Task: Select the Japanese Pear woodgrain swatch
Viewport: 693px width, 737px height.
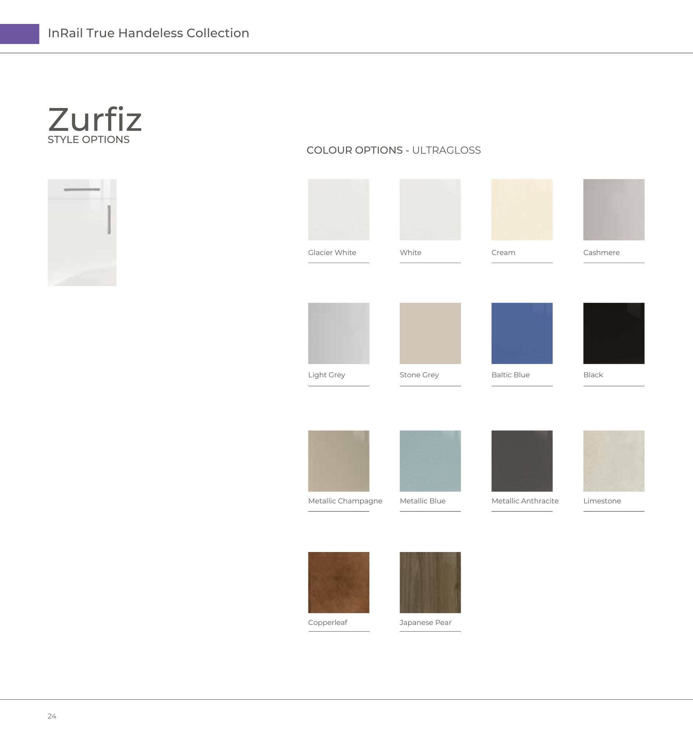Action: 430,582
